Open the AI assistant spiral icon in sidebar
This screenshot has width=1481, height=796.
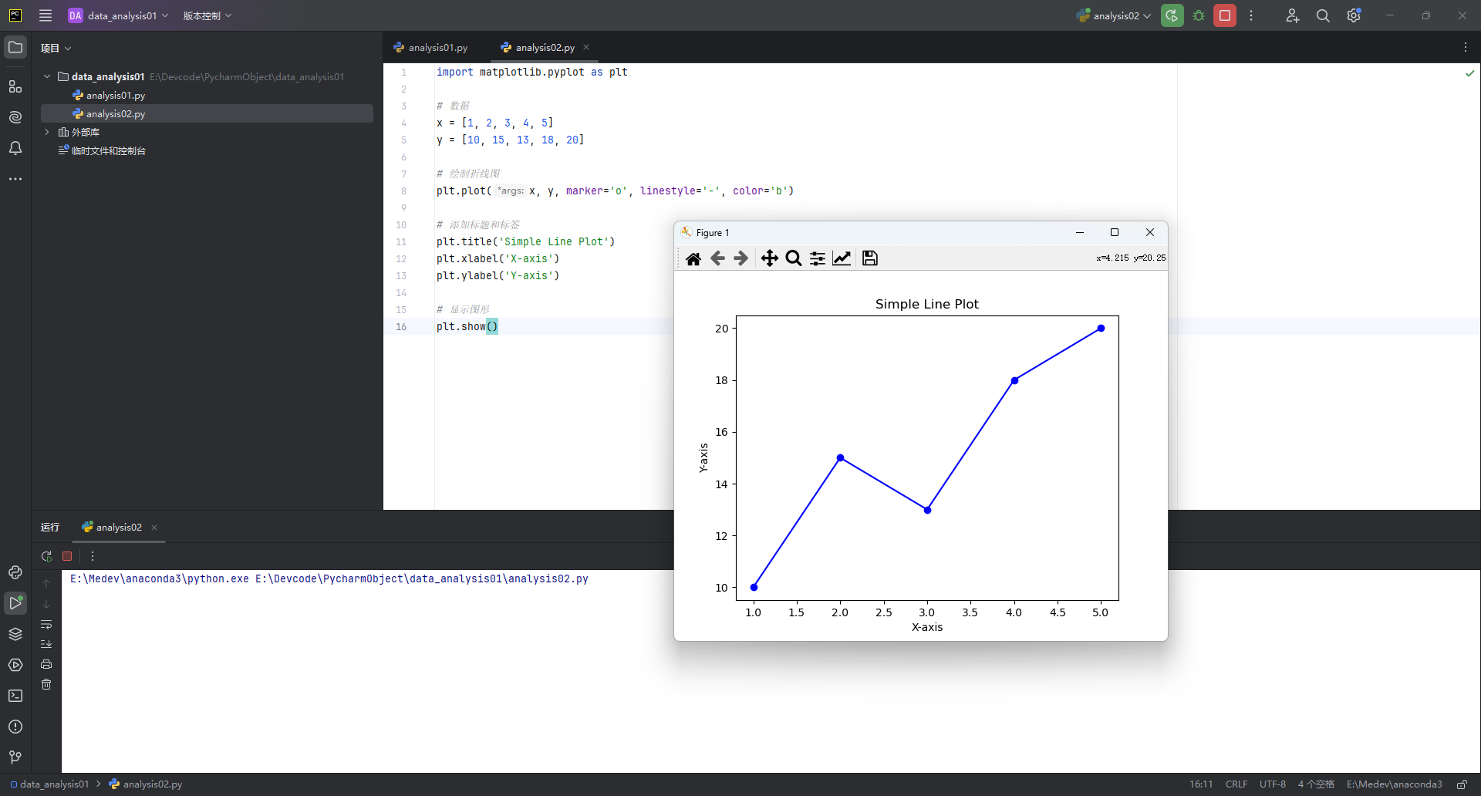coord(15,117)
